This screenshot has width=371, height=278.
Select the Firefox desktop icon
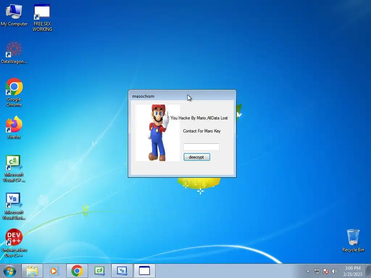coord(14,127)
